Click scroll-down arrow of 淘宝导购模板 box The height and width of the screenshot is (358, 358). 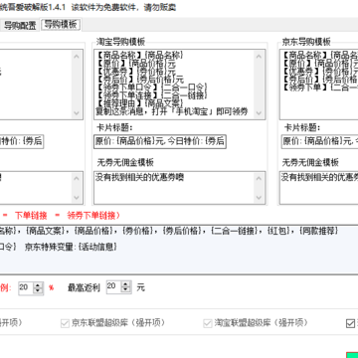tap(260, 113)
